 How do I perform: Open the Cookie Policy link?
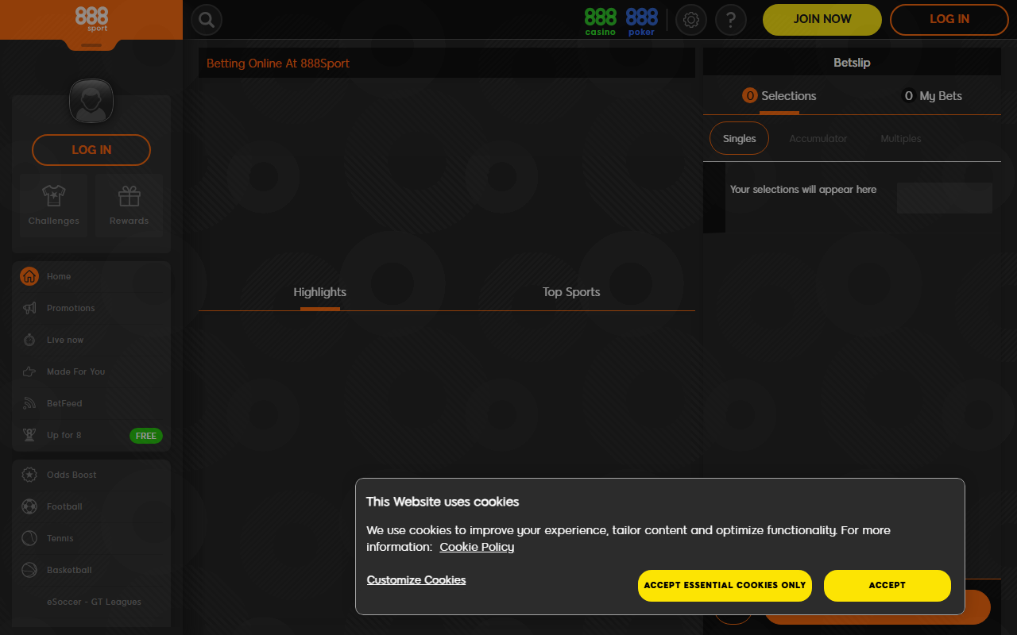pyautogui.click(x=477, y=547)
